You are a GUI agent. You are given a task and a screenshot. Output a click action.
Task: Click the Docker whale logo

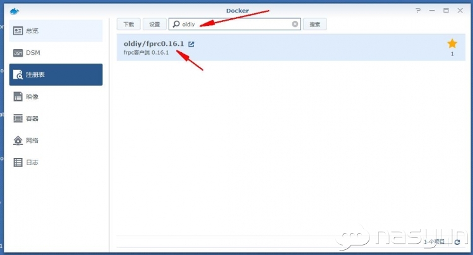pyautogui.click(x=14, y=11)
